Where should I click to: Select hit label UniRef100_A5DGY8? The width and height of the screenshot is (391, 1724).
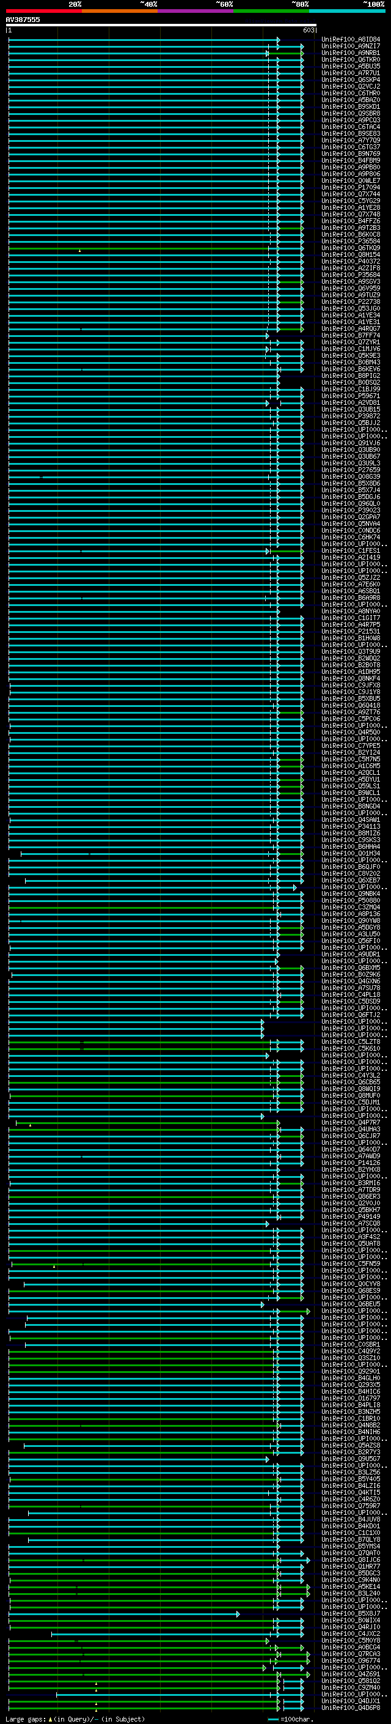(351, 928)
